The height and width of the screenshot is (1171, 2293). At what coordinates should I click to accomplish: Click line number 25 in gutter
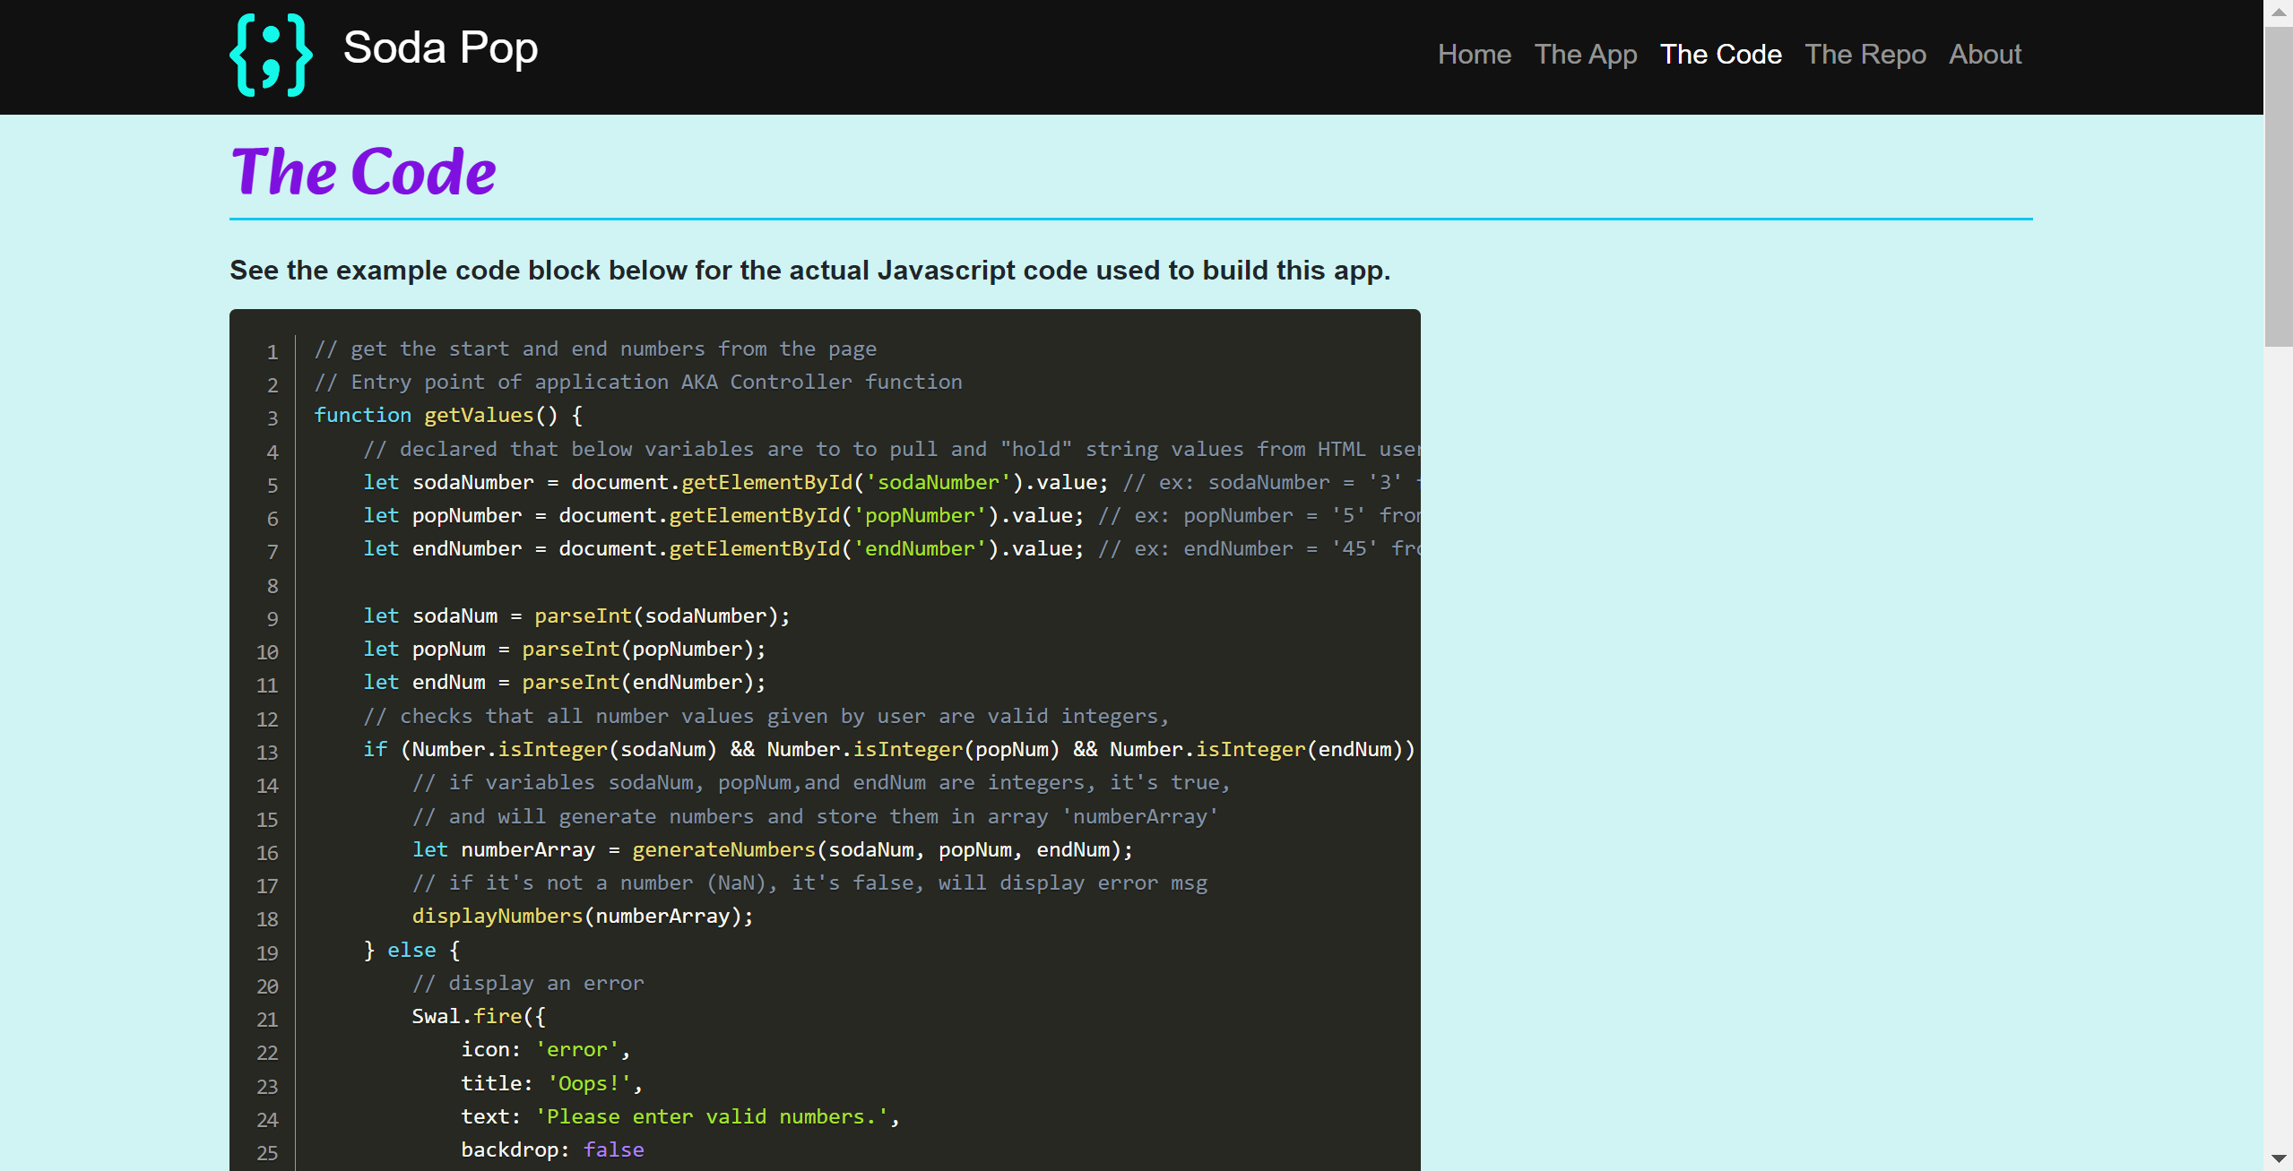coord(267,1153)
